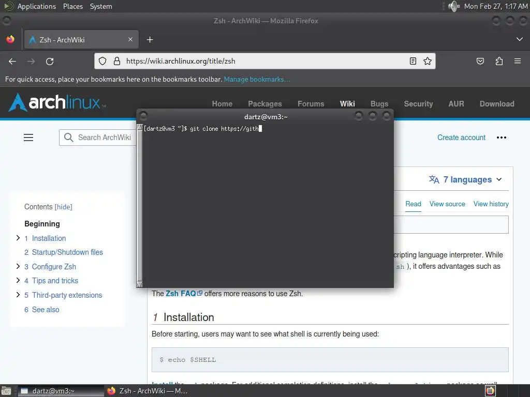Open the 7 languages dropdown
This screenshot has height=397, width=530.
pyautogui.click(x=465, y=179)
